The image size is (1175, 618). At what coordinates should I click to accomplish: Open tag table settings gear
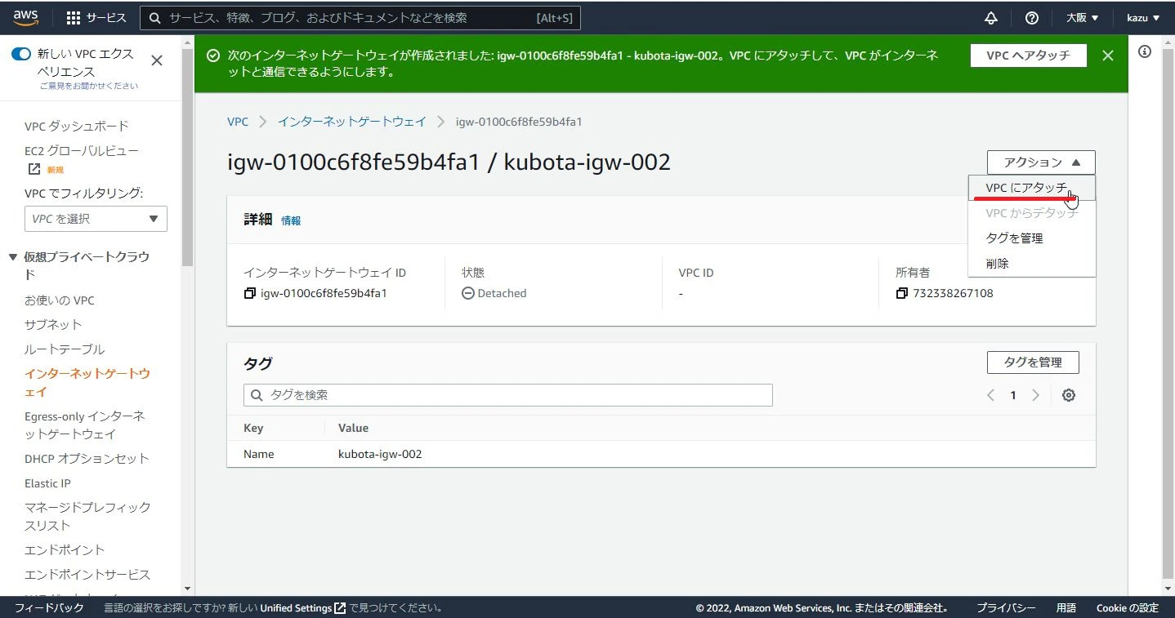[1068, 395]
